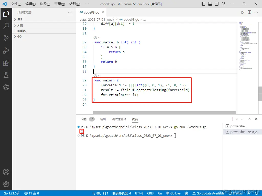262x196 pixels.
Task: Click breadcrumb class_2023_07_01_week folder
Action: pyautogui.click(x=97, y=20)
